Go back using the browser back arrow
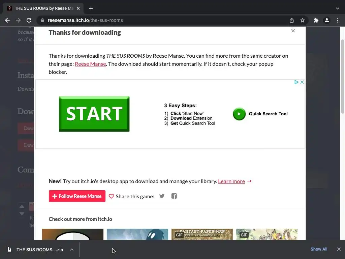Image resolution: width=345 pixels, height=259 pixels. 7,20
